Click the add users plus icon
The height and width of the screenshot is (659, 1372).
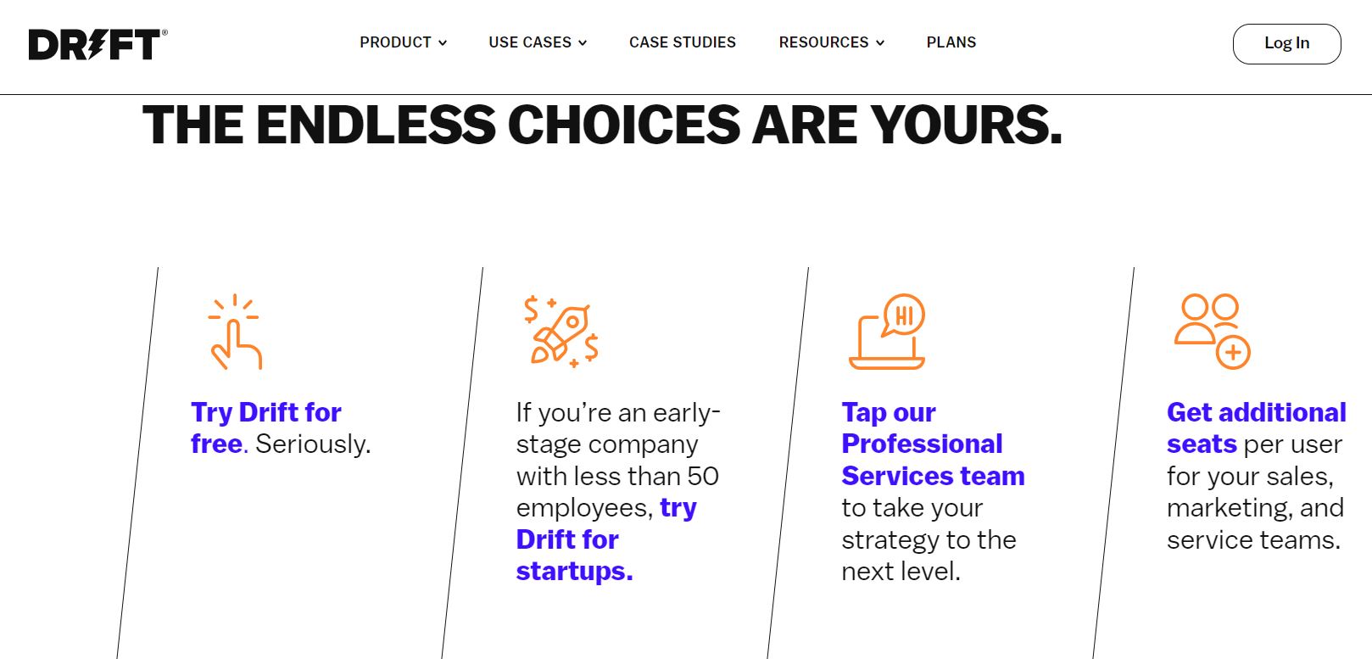tap(1212, 332)
